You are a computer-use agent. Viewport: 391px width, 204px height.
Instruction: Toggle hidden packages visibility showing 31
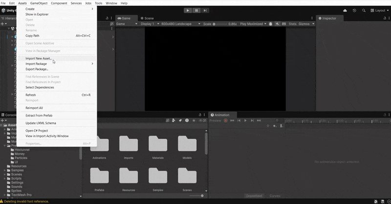point(202,120)
